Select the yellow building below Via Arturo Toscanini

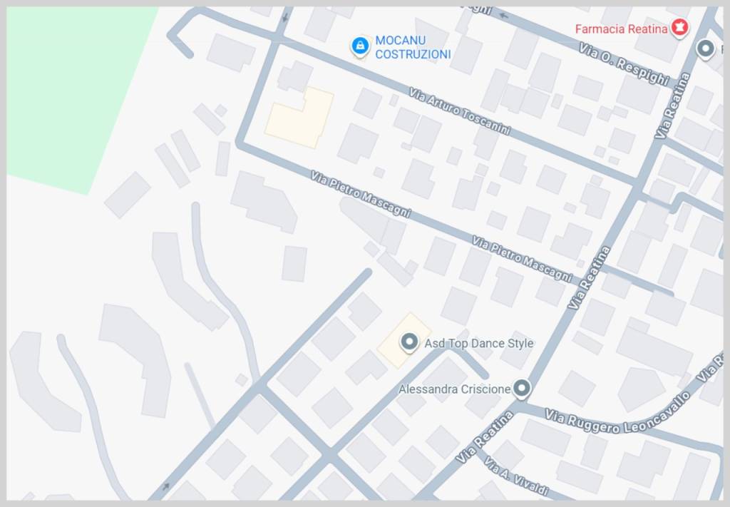point(299,118)
